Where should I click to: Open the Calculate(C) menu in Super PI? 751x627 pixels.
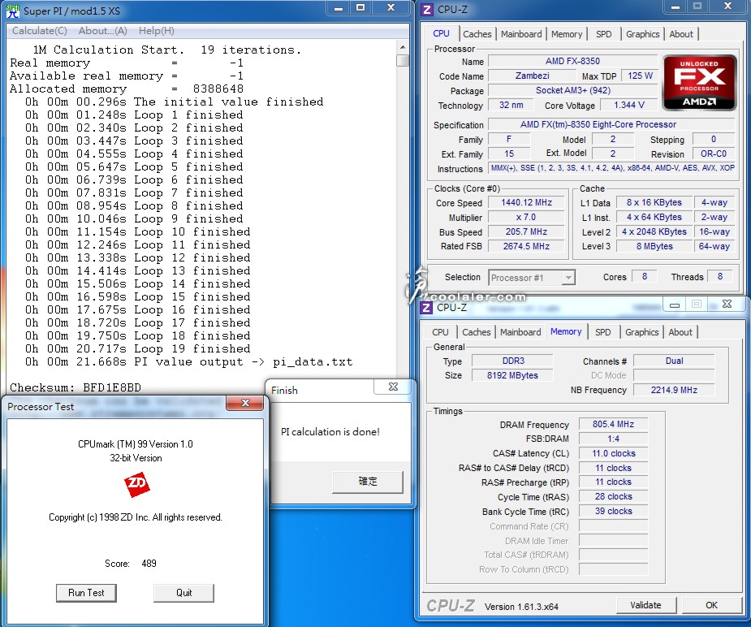point(40,31)
